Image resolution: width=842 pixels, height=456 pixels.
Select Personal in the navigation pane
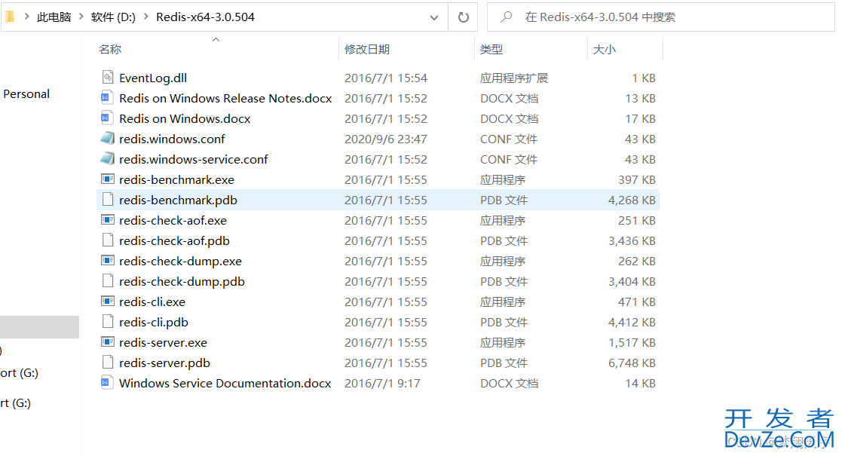(26, 94)
